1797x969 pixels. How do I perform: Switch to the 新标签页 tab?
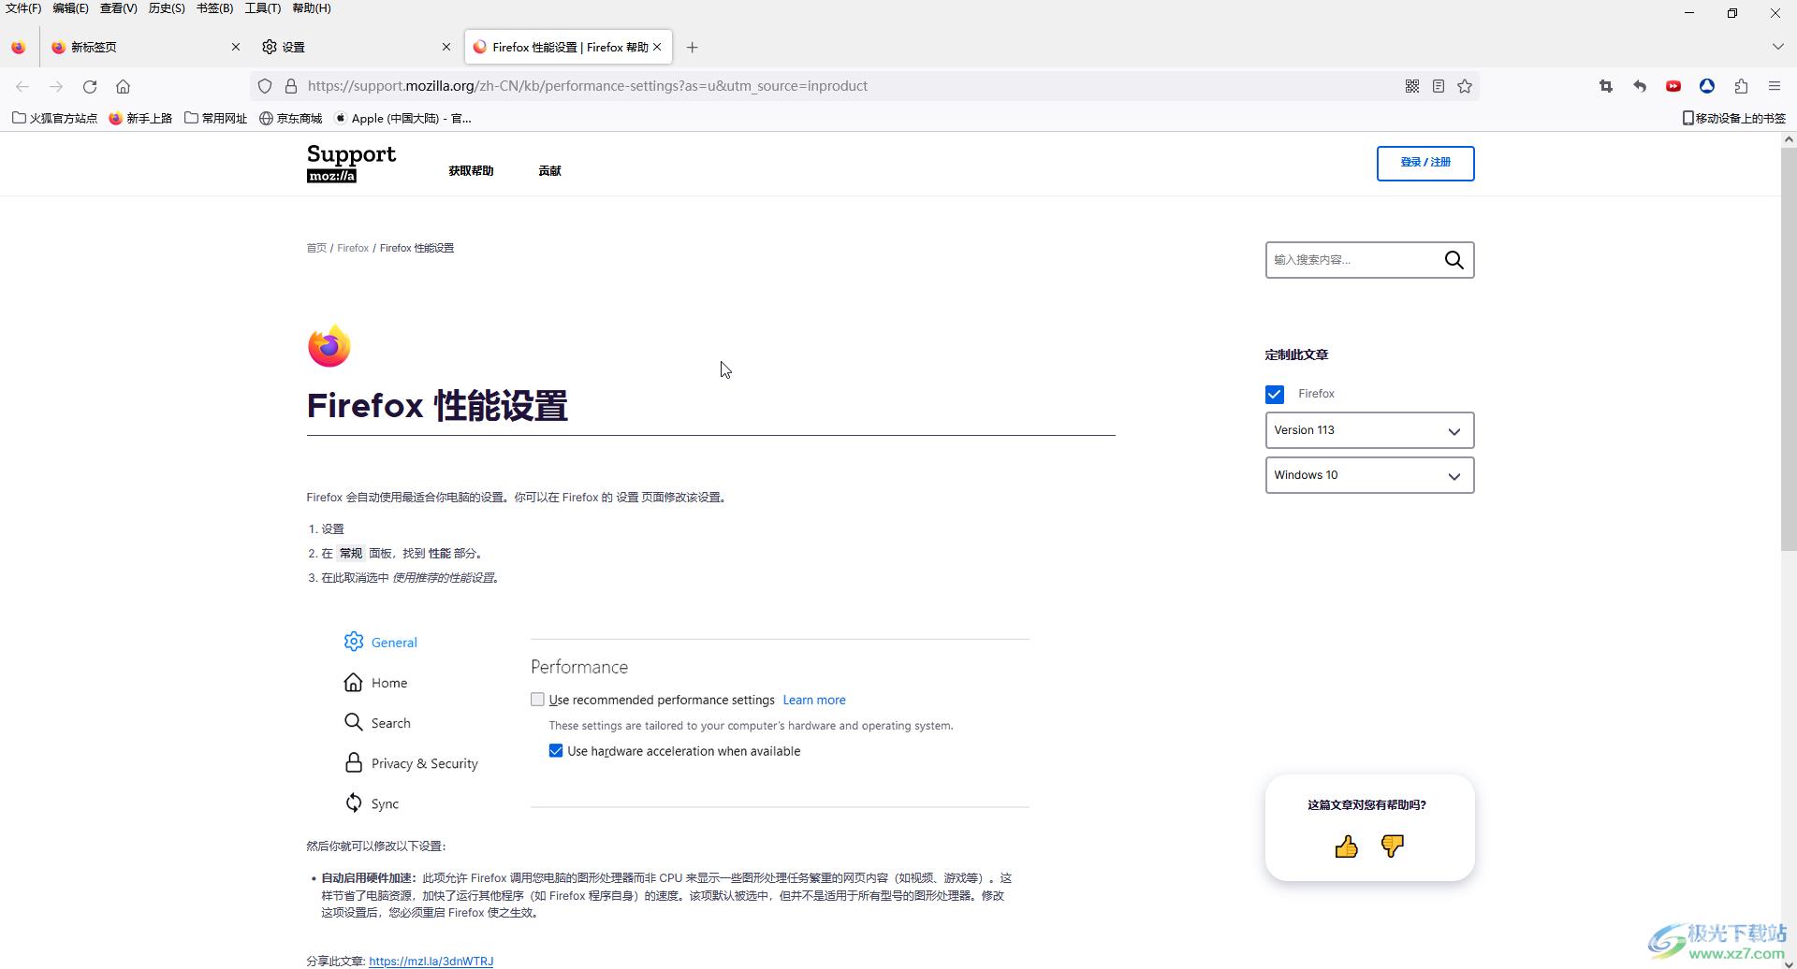click(x=145, y=47)
